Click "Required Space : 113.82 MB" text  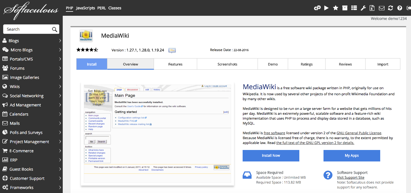279,182
